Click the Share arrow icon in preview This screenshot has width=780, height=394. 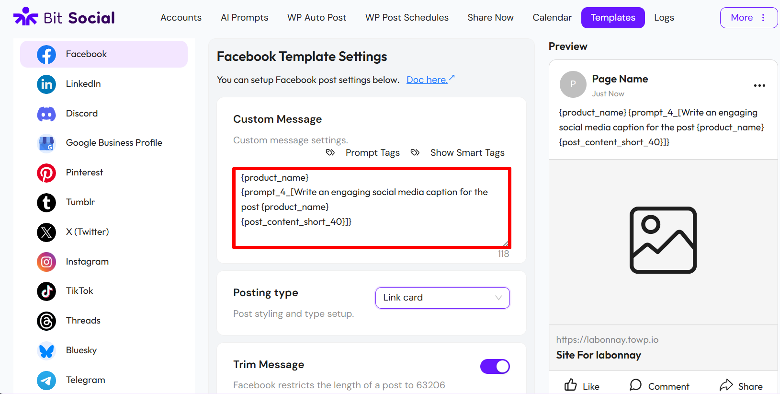tap(726, 385)
